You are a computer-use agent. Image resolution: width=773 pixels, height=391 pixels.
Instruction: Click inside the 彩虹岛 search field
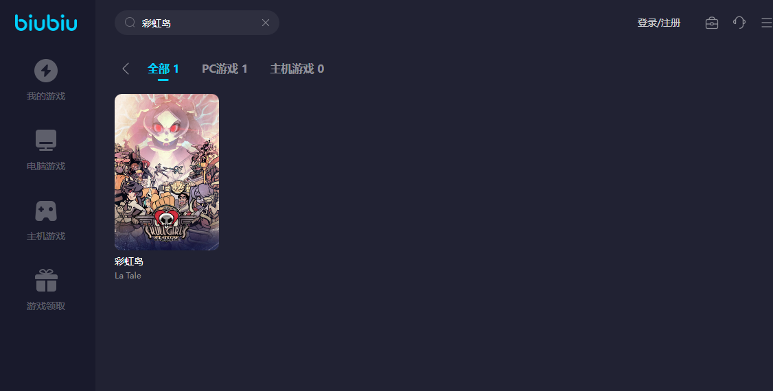click(197, 23)
